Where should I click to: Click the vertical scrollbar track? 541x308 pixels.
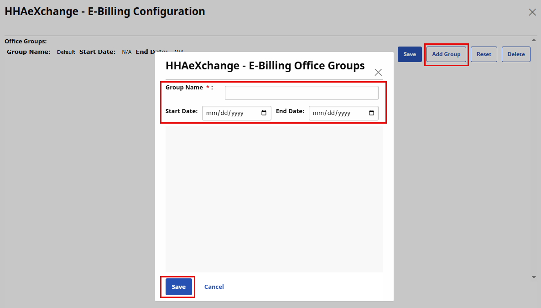(x=534, y=160)
